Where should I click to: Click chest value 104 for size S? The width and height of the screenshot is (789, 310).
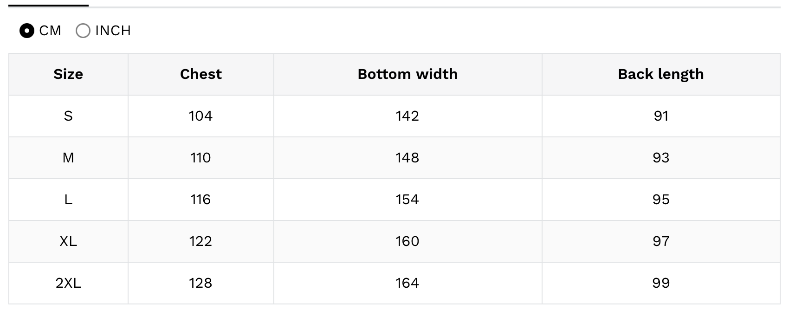click(200, 116)
